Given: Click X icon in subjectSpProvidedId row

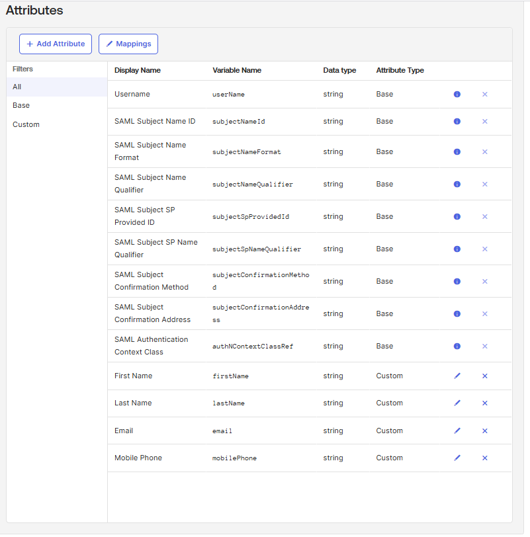Looking at the screenshot, I should tap(485, 216).
